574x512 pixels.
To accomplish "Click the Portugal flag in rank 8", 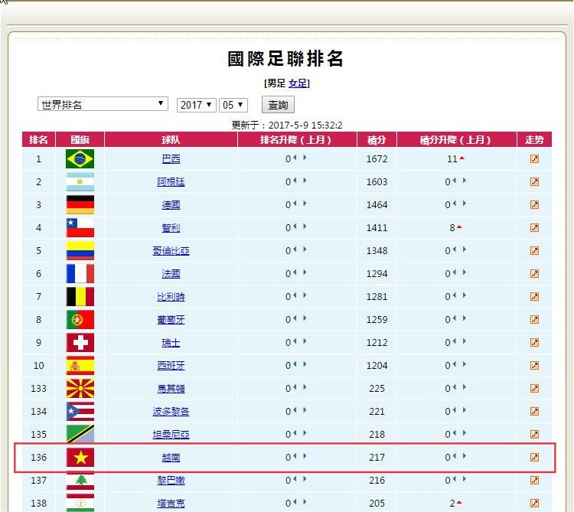I will coord(80,319).
